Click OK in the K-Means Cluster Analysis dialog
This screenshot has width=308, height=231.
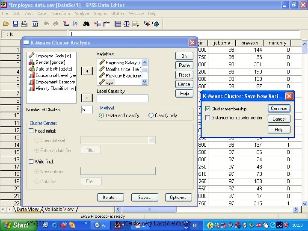click(184, 56)
